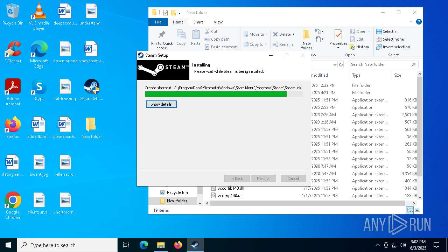Open Adobe Acrobat desktop icon
Image resolution: width=448 pixels, height=252 pixels.
pyautogui.click(x=13, y=92)
